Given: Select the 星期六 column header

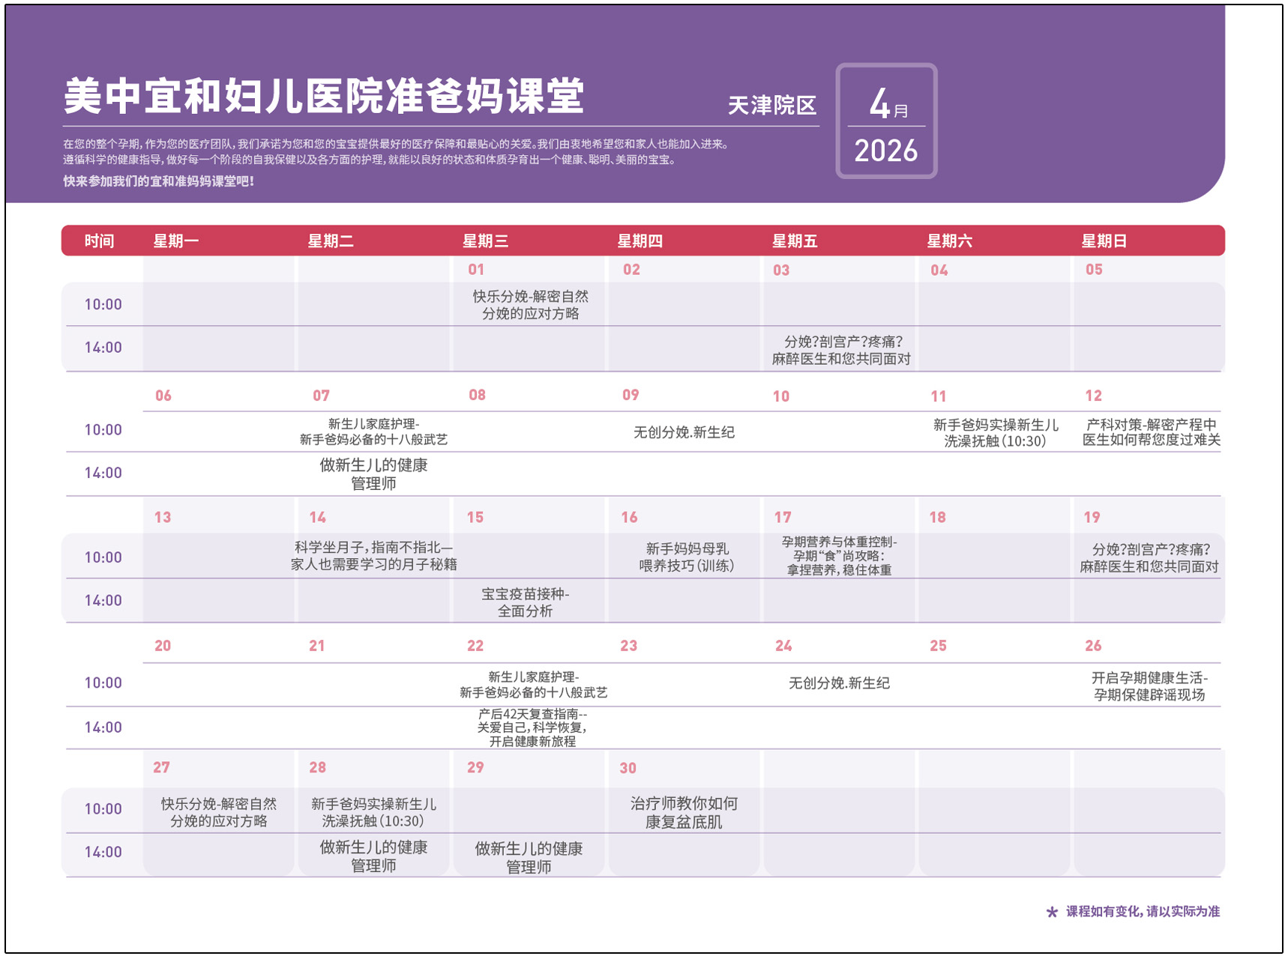Looking at the screenshot, I should click(949, 241).
